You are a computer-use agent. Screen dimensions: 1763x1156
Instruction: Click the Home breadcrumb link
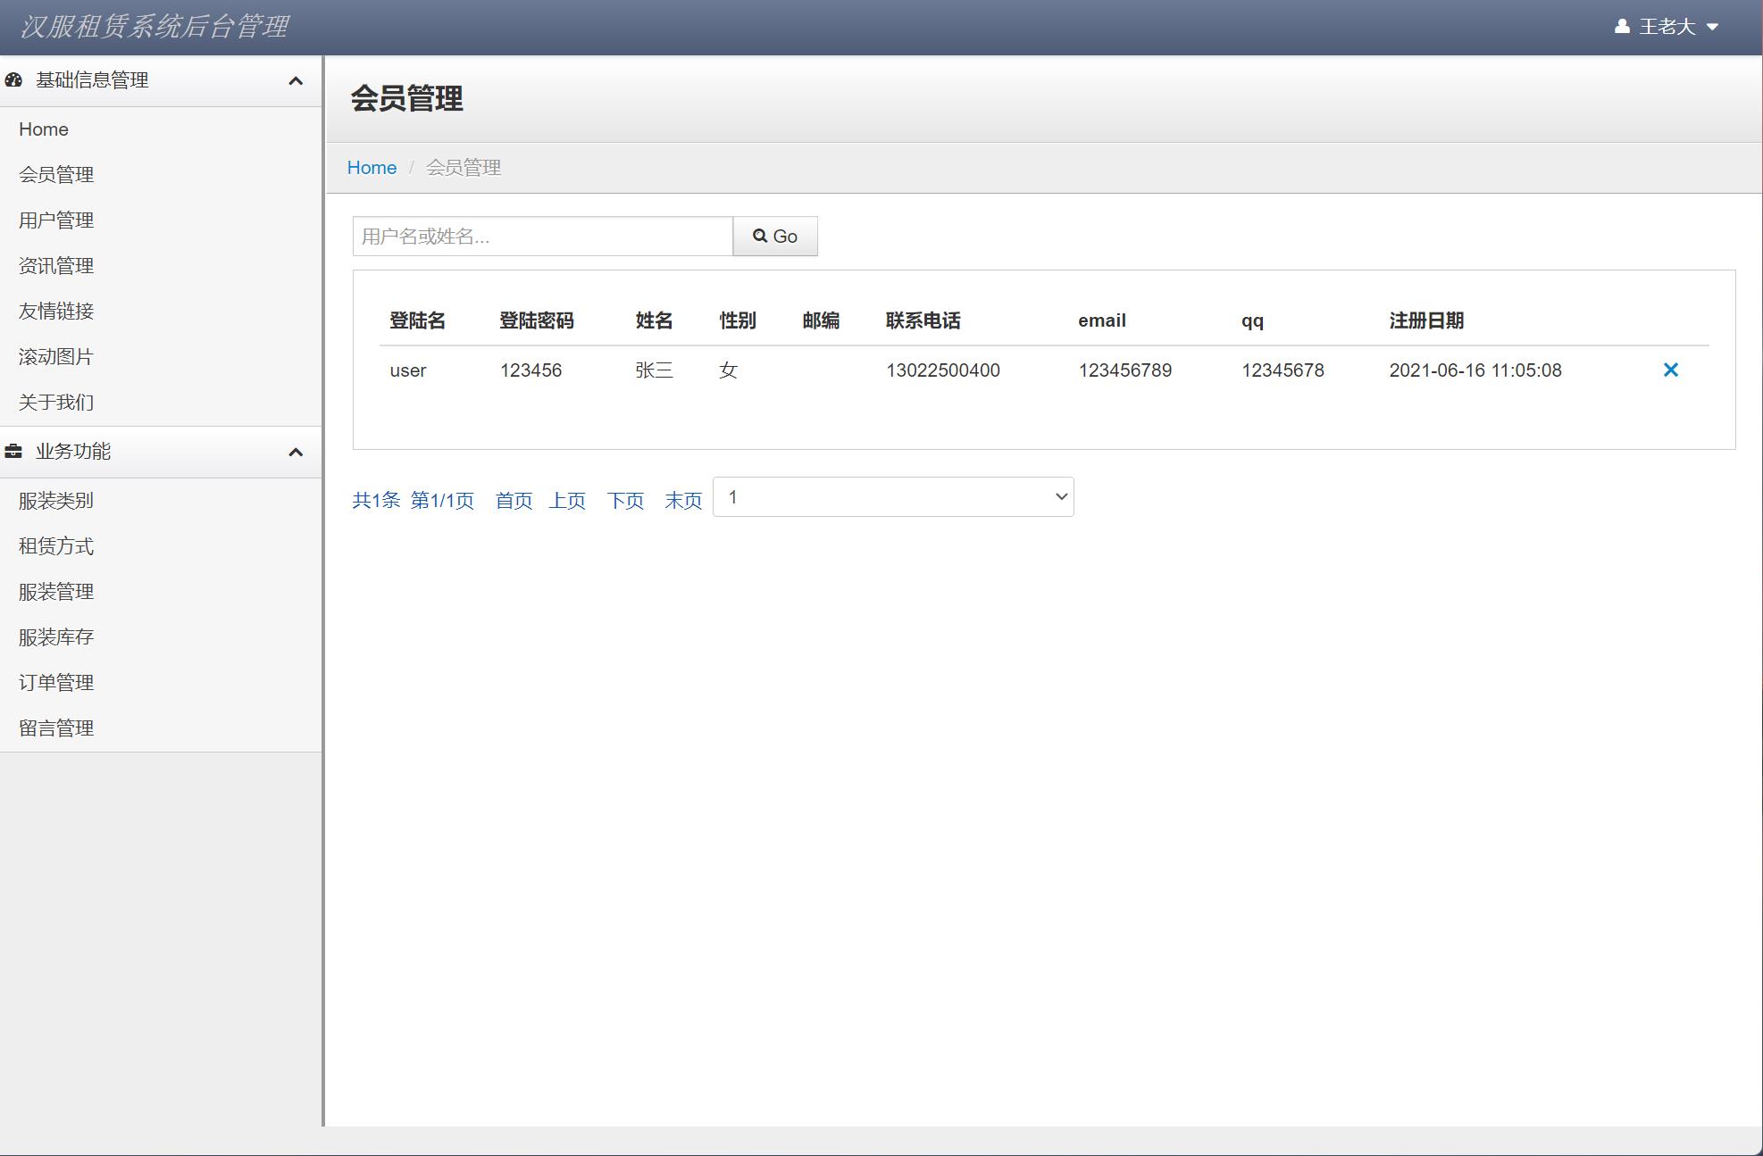click(372, 168)
